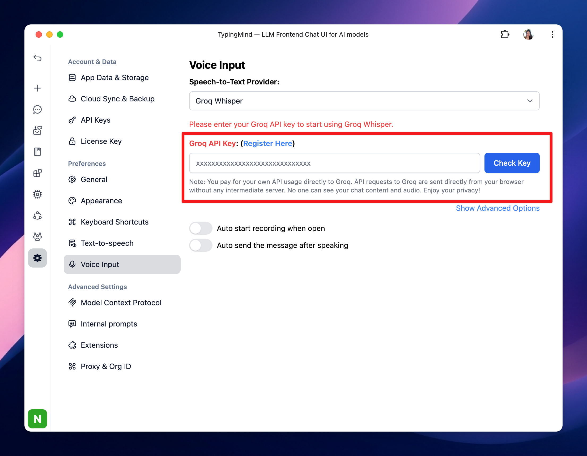Go to Cloud Sync & Backup
Screen dimensions: 587x456
pyautogui.click(x=122, y=99)
